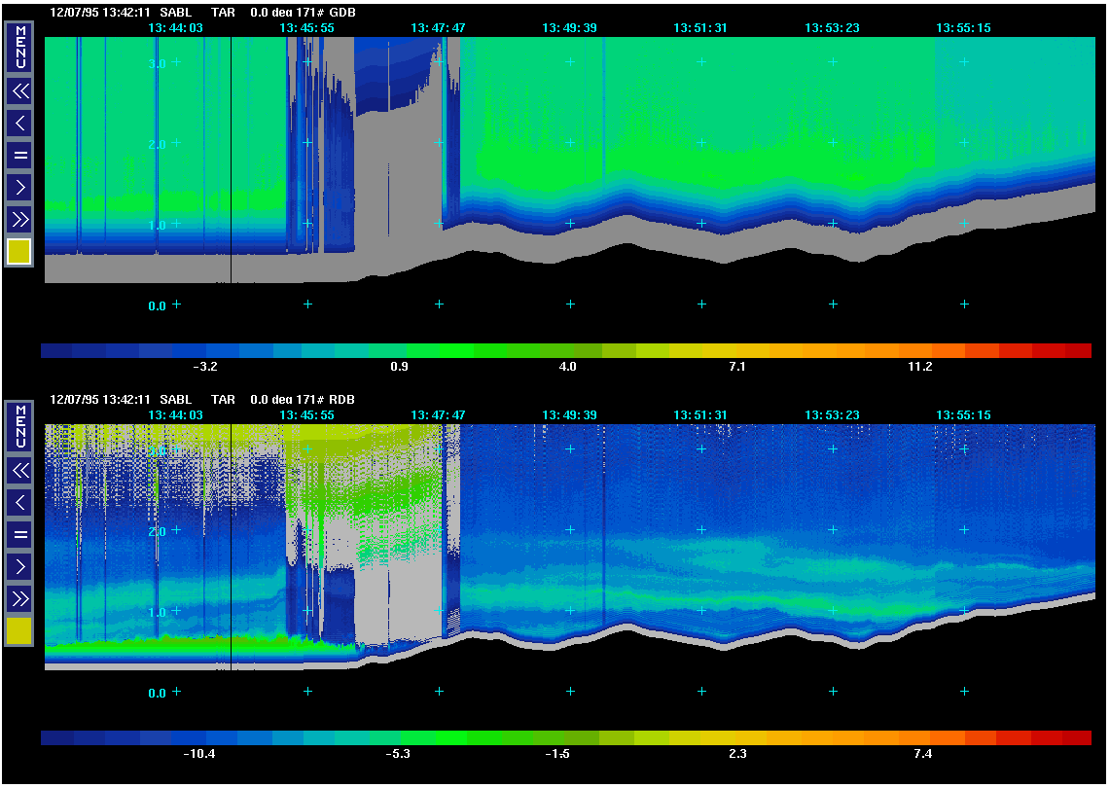Click the equals sign icon in the GDB panel
1110x788 pixels.
(19, 155)
